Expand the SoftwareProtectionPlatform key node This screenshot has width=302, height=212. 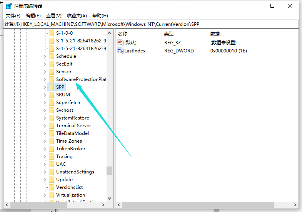coord(45,79)
